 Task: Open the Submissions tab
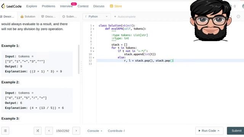[x=69, y=16]
